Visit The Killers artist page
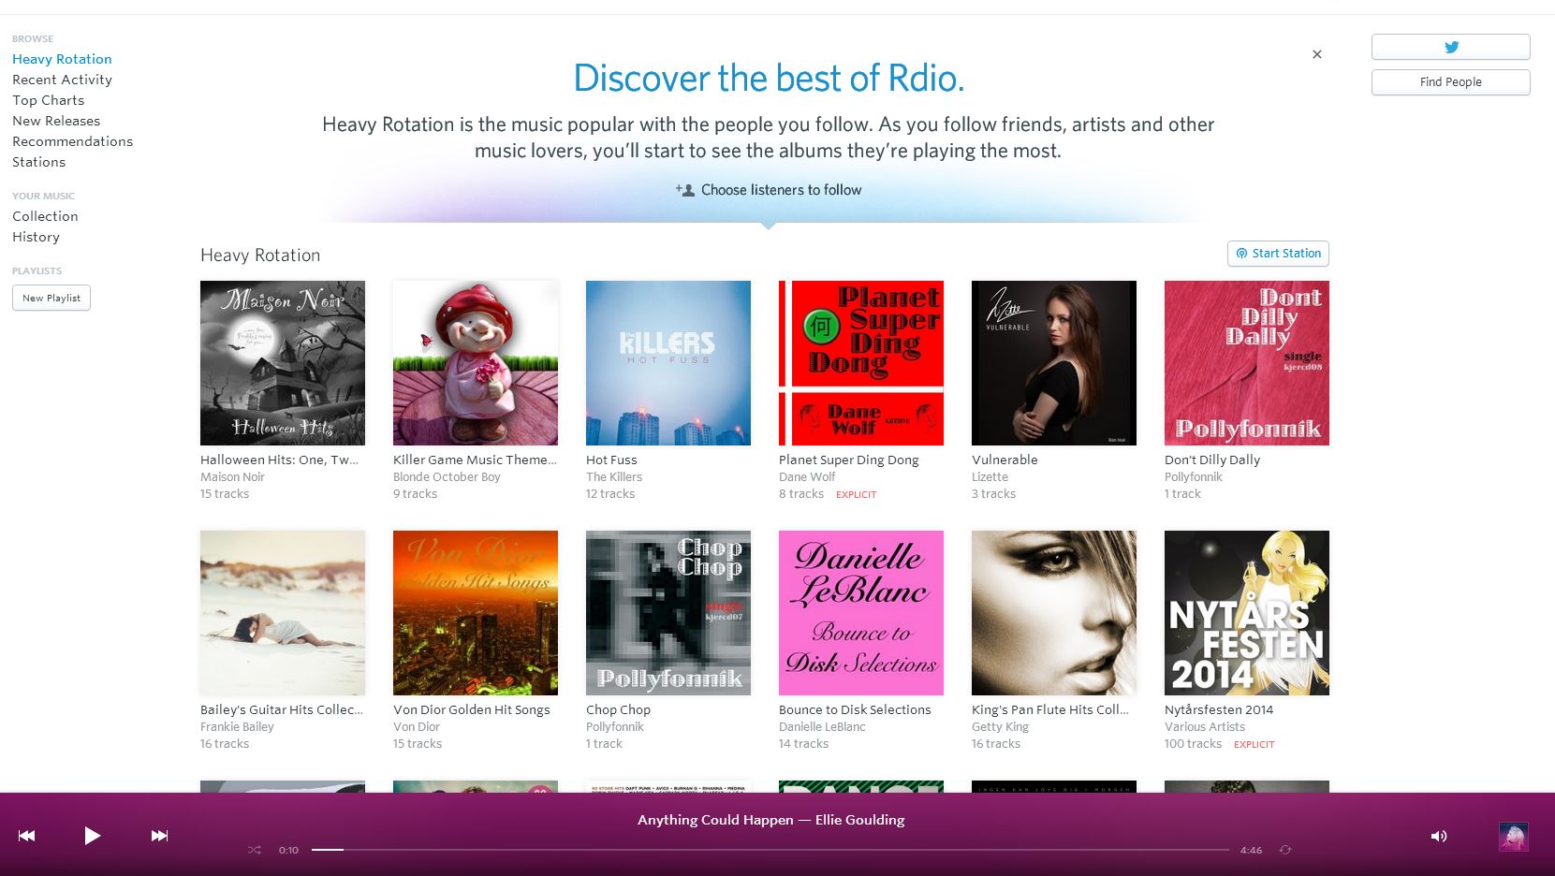1555x876 pixels. click(x=614, y=477)
